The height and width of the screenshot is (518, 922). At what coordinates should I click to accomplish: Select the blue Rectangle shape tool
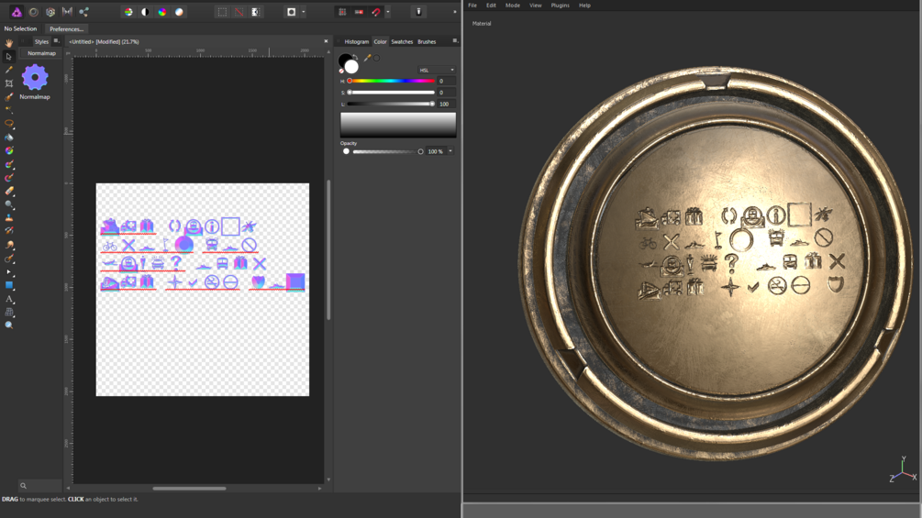click(x=9, y=285)
